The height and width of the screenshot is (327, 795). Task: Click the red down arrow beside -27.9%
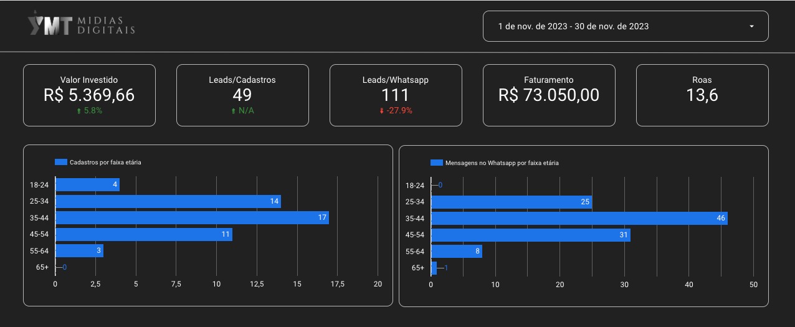(x=381, y=111)
